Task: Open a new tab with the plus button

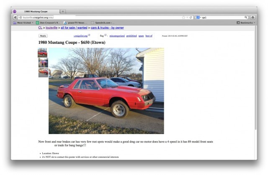Action: pyautogui.click(x=63, y=11)
